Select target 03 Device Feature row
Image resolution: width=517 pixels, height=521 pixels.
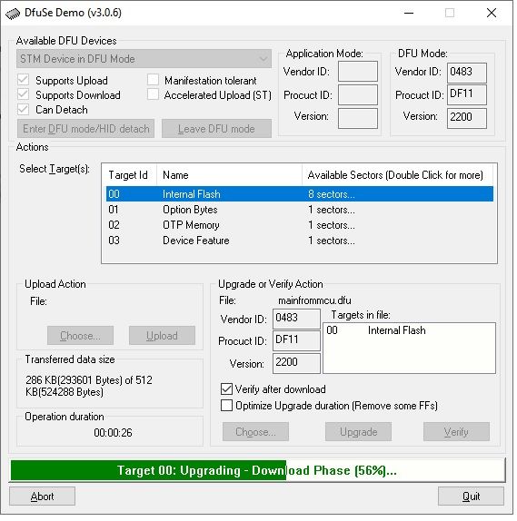(300, 241)
